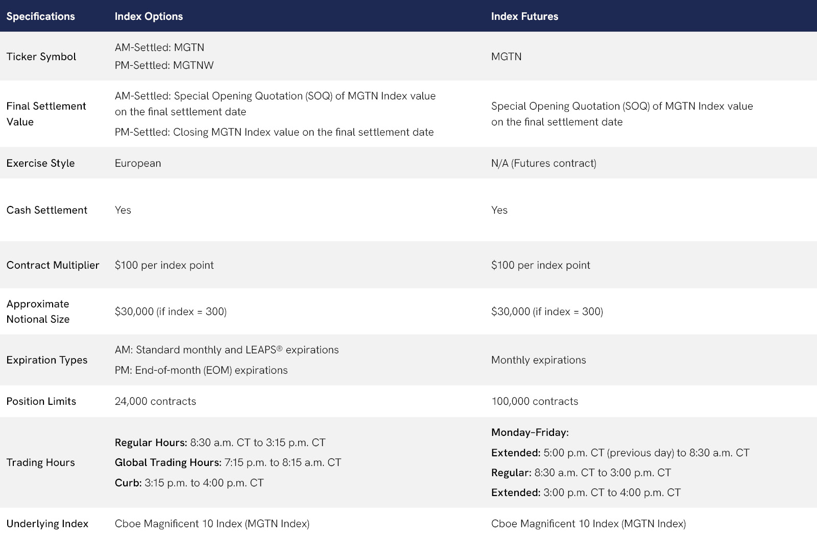Click the N/A (Futures contract) cell
Viewport: 817px width, 544px height.
[543, 163]
